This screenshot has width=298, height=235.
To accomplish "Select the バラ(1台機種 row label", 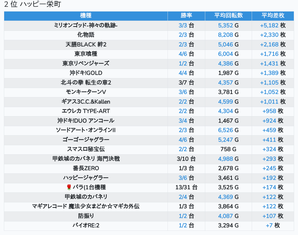I will pyautogui.click(x=89, y=187).
